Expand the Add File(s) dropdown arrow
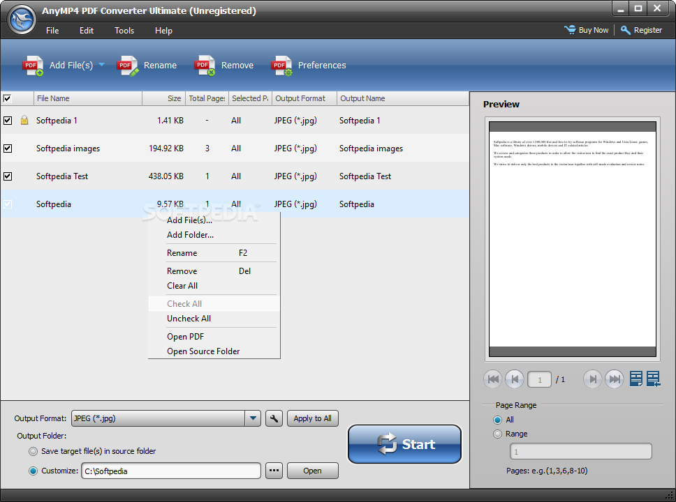Viewport: 676px width, 502px height. (x=102, y=65)
